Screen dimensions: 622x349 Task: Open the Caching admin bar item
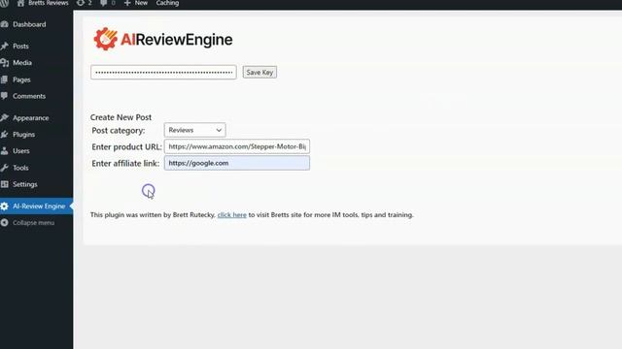(x=167, y=3)
